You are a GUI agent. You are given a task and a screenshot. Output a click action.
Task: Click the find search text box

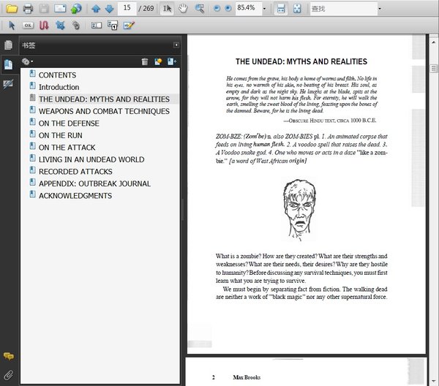(x=344, y=9)
